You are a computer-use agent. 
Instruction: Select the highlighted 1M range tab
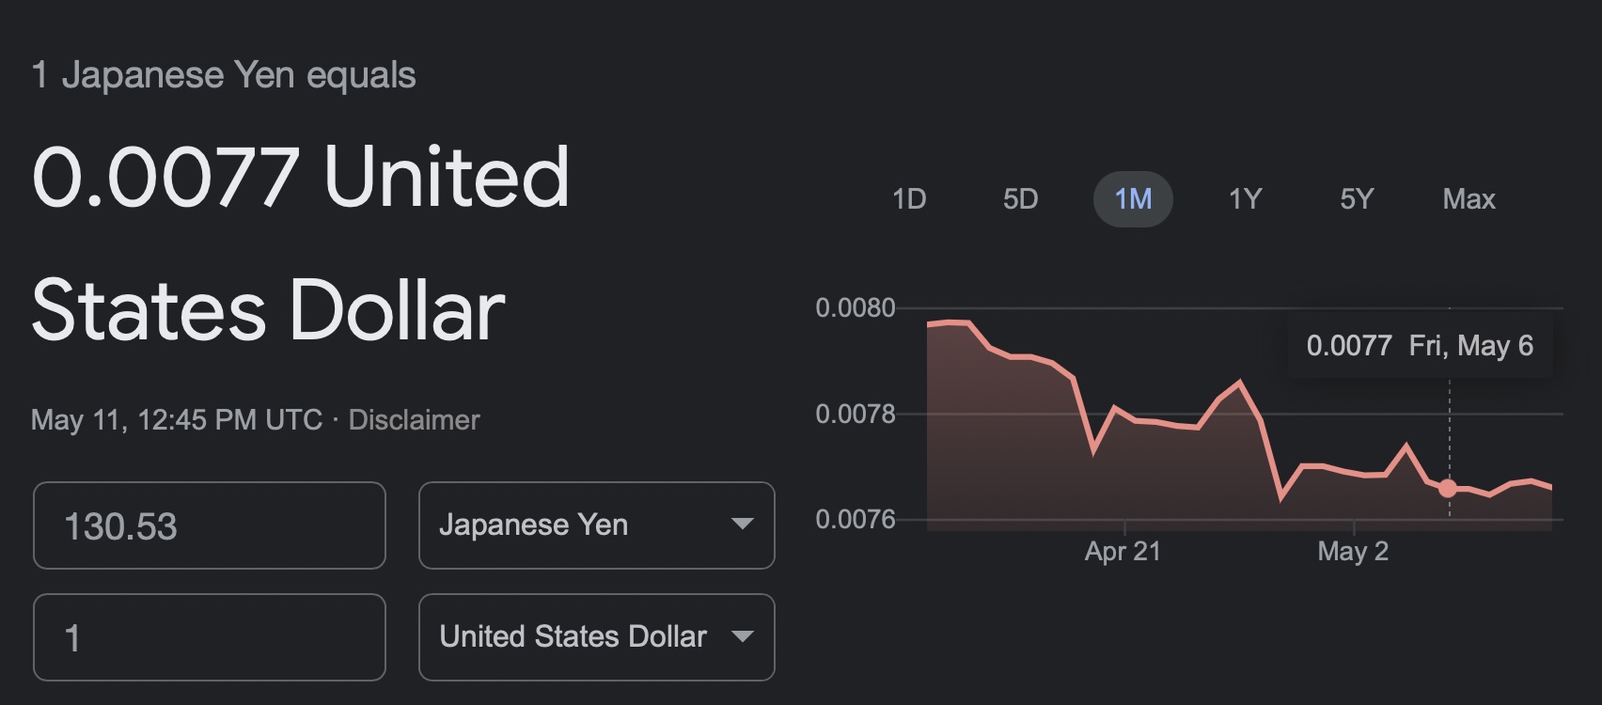pos(1133,199)
